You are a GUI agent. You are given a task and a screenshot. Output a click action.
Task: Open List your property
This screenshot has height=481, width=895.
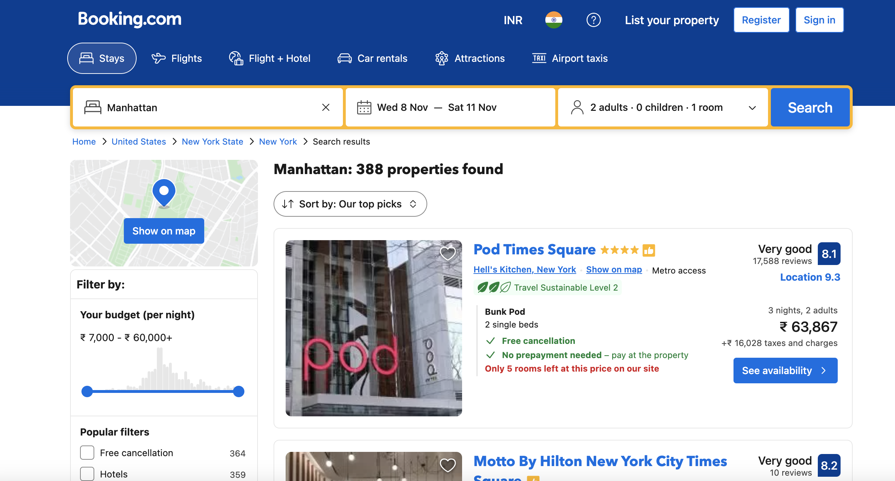point(672,20)
